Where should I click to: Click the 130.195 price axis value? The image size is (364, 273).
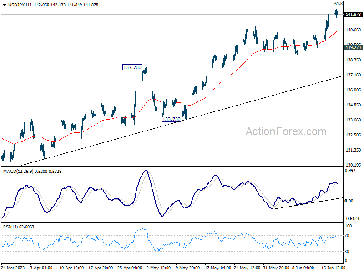[354, 165]
